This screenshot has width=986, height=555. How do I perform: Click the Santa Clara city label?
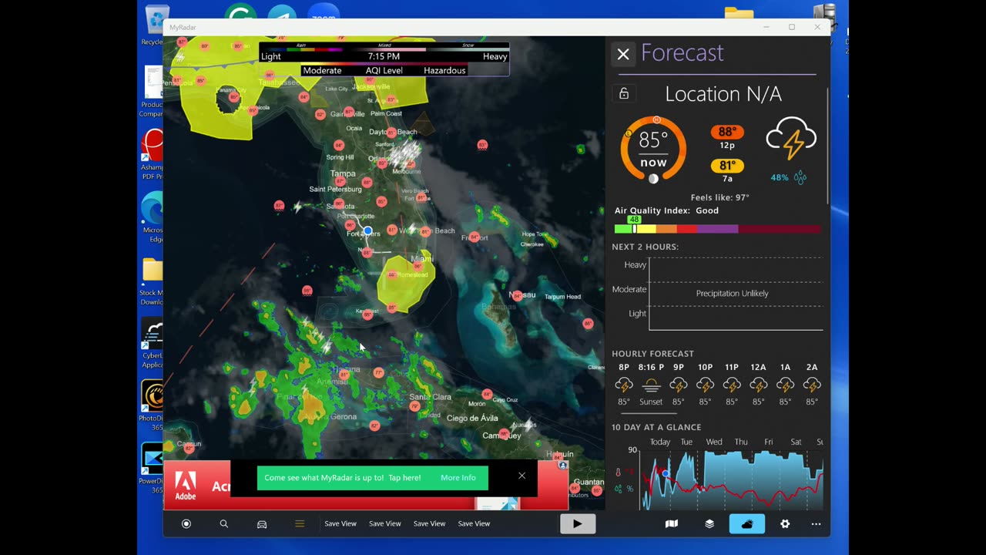pyautogui.click(x=431, y=397)
